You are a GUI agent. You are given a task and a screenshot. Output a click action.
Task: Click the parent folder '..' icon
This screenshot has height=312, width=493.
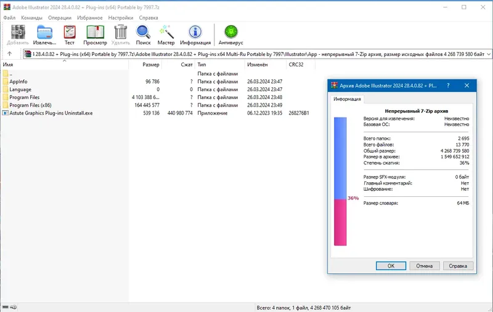6,73
